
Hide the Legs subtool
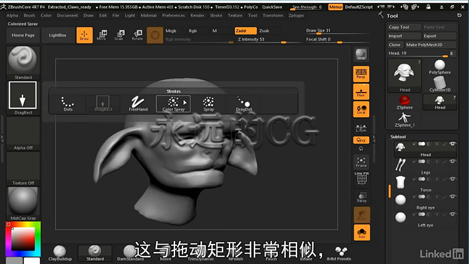453,161
